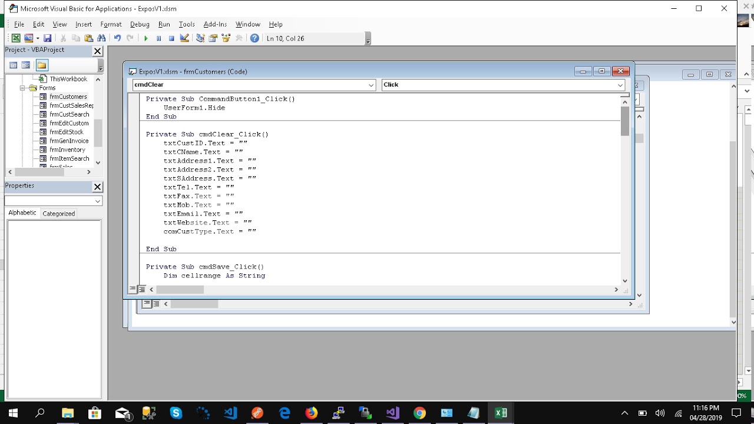
Task: Open Skype from the taskbar
Action: (x=176, y=413)
